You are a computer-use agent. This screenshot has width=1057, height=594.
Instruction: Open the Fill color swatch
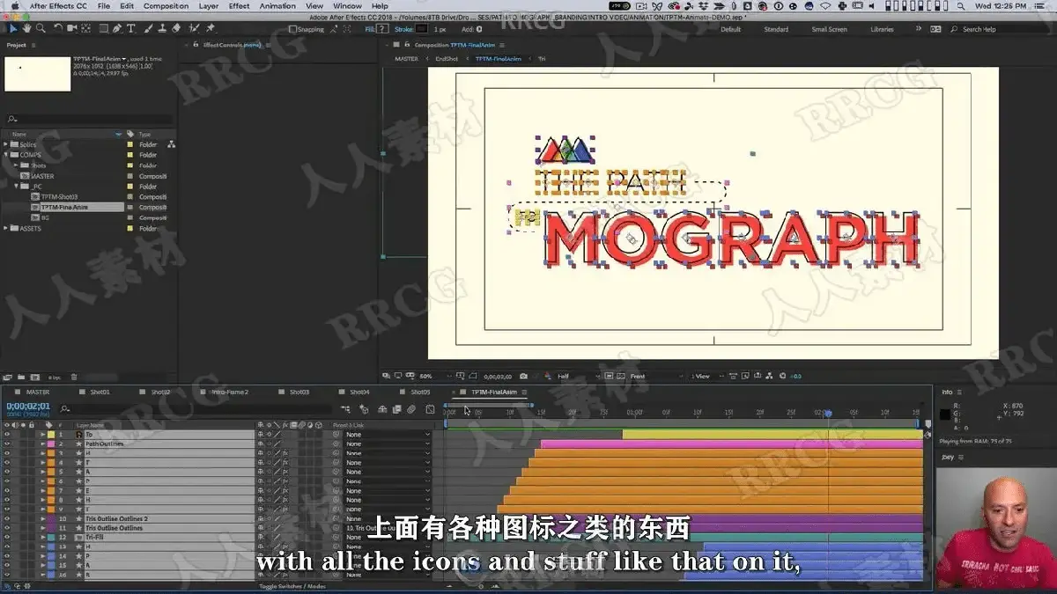click(x=383, y=29)
